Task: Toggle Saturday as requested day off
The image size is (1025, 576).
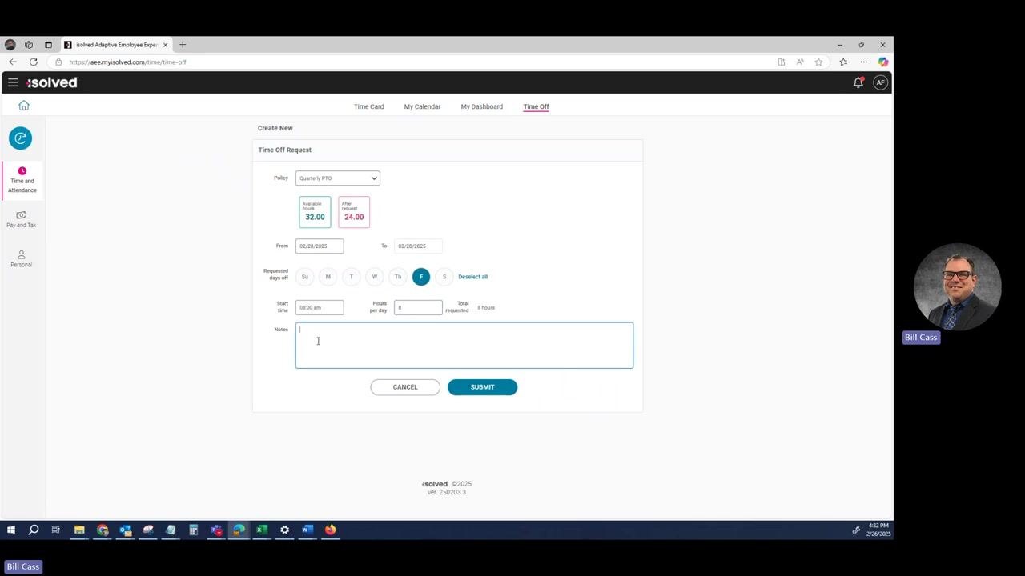Action: tap(444, 277)
